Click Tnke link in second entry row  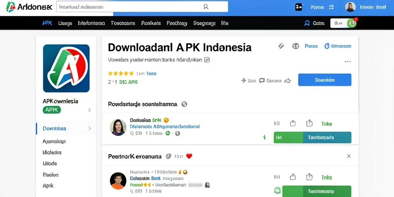point(327,177)
